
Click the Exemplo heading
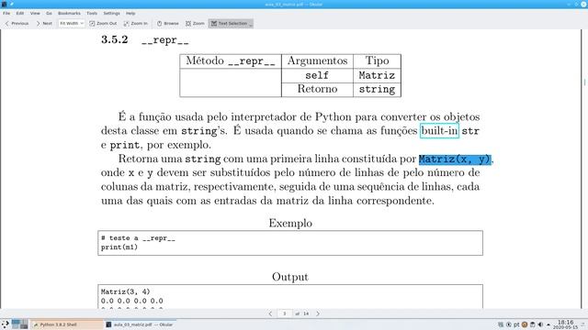[290, 223]
